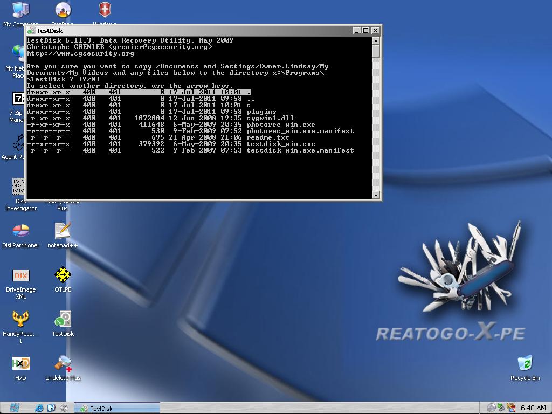Open the red Swiss shield desktop icon
The height and width of the screenshot is (414, 552).
point(105,10)
